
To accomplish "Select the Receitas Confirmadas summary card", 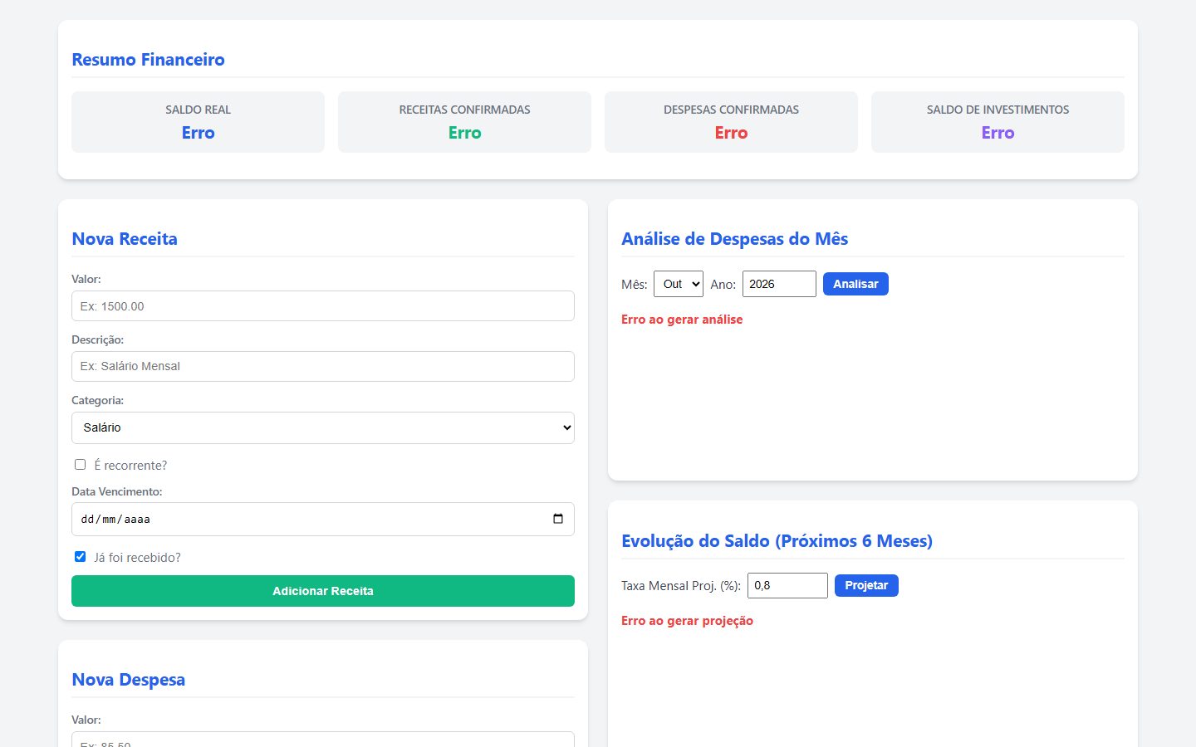I will coord(464,122).
